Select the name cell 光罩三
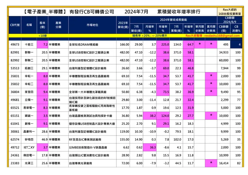Viewport: 248px width, 175px height. tap(29, 163)
